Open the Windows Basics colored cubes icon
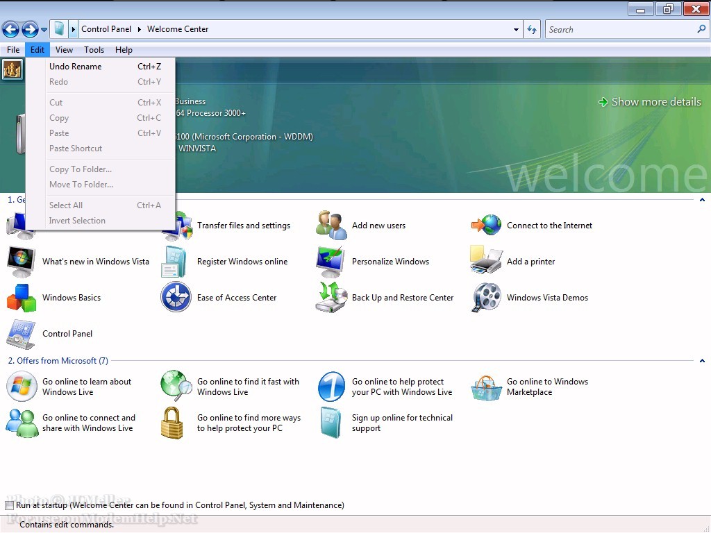Viewport: 711px width, 533px height. point(21,298)
